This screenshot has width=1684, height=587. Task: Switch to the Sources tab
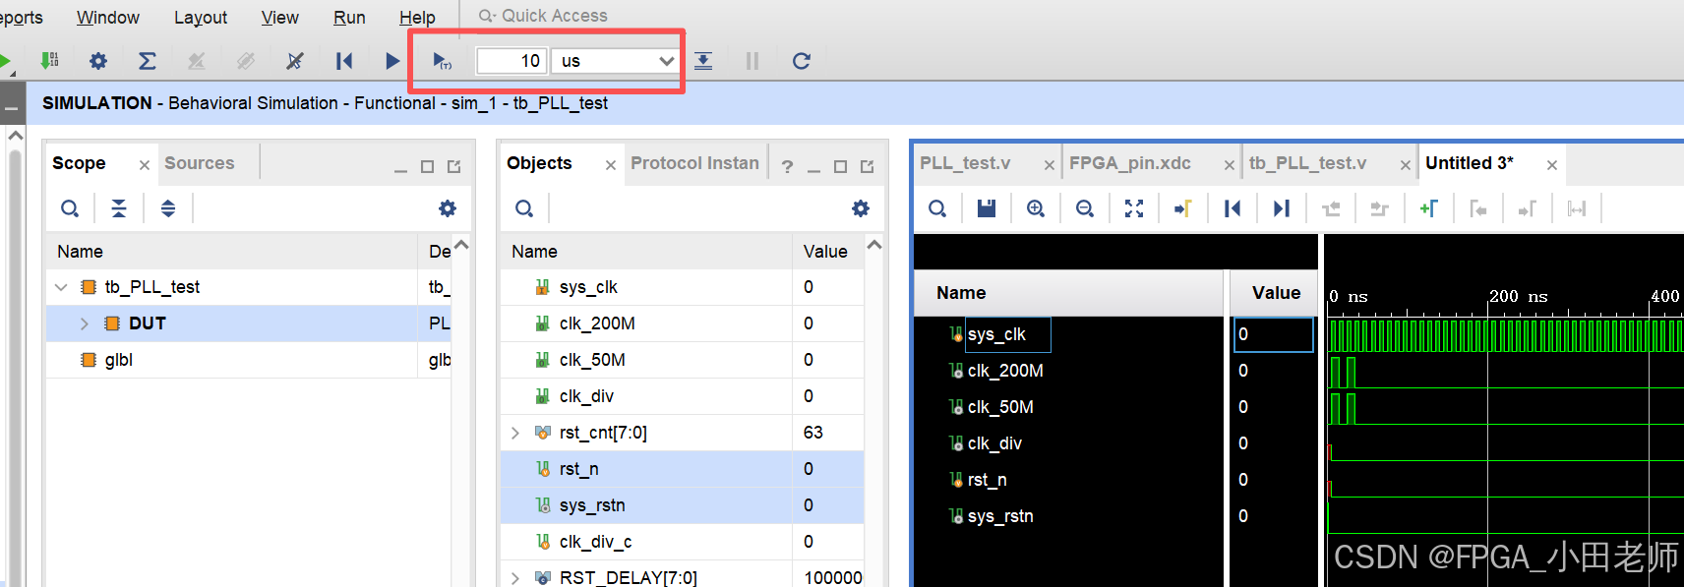[200, 163]
